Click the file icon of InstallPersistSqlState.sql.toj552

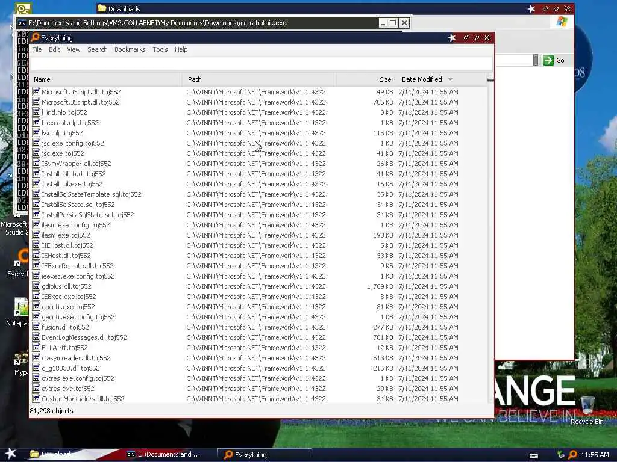36,215
